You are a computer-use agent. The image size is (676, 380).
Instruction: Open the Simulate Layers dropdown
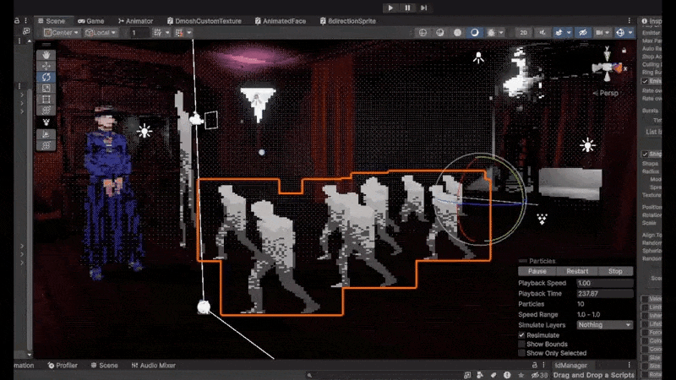(604, 324)
